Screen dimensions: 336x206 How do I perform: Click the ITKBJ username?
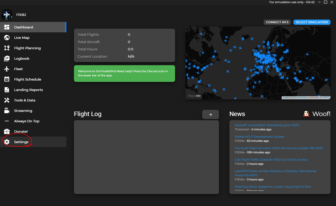click(x=21, y=15)
